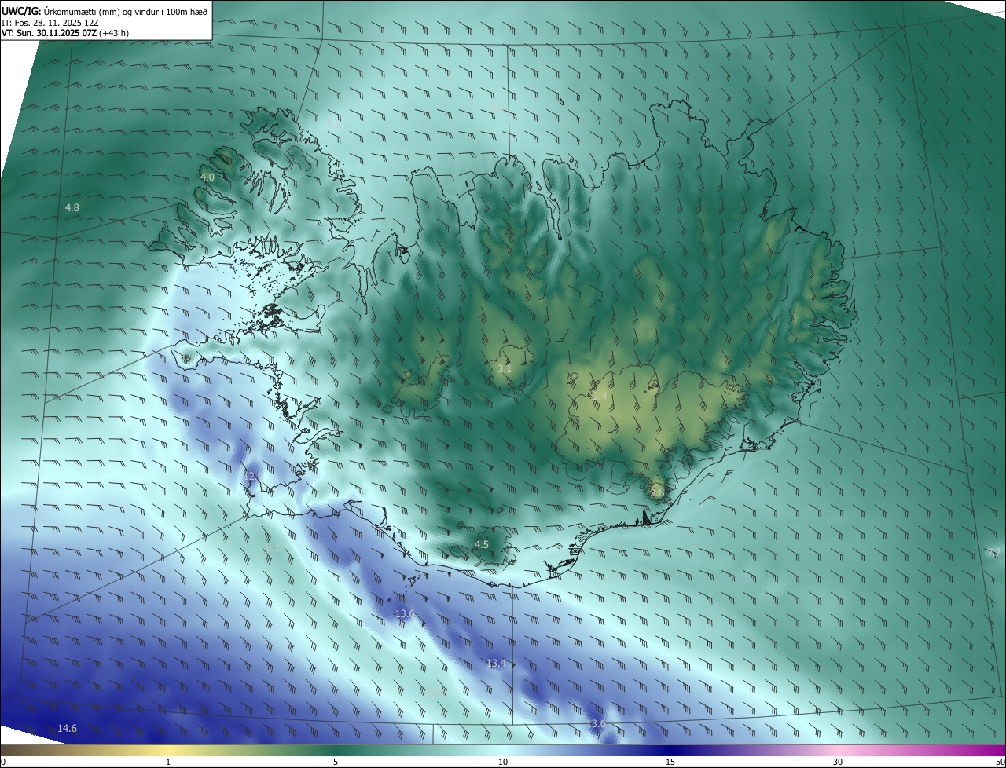Click the 30 tick on the color scale
The height and width of the screenshot is (768, 1006).
point(838,762)
